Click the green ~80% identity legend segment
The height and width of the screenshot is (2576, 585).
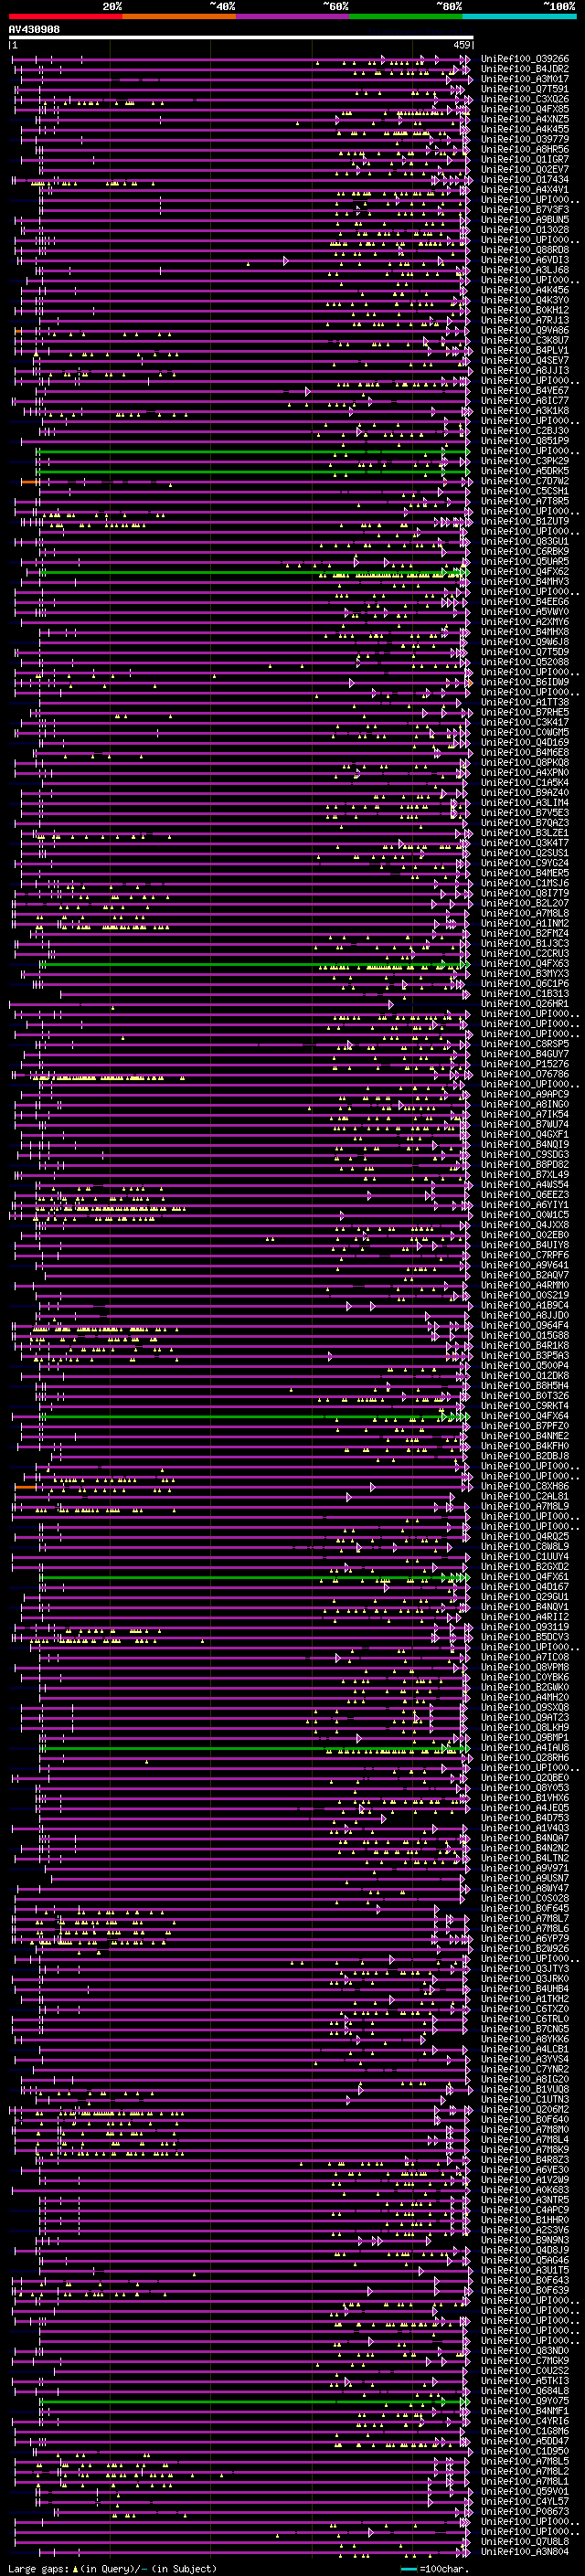point(406,16)
